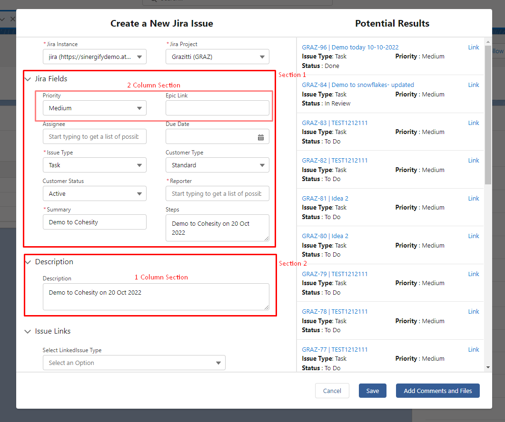Open the GRAZ-83 TEST1212111 issue
505x422 pixels.
(335, 123)
